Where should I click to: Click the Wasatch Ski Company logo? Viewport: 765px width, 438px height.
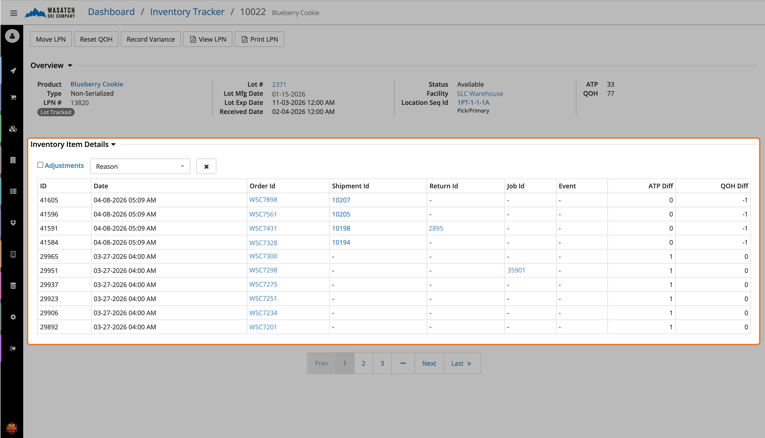tap(50, 13)
